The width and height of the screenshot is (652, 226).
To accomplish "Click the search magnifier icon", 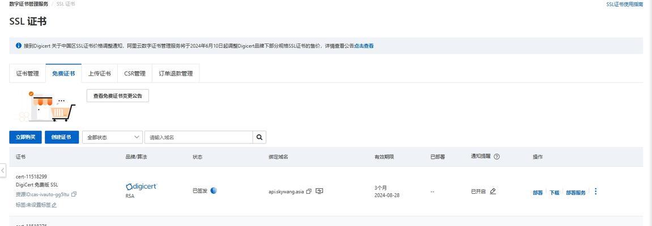I will click(x=259, y=137).
